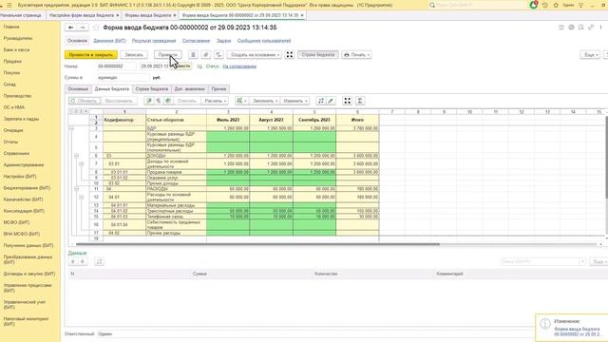Click the forward navigation arrow
Screen dimensions: 608x342
[x=83, y=28]
